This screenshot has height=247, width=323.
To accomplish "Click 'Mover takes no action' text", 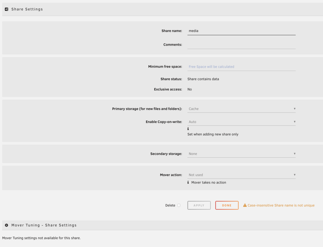I will [209, 182].
